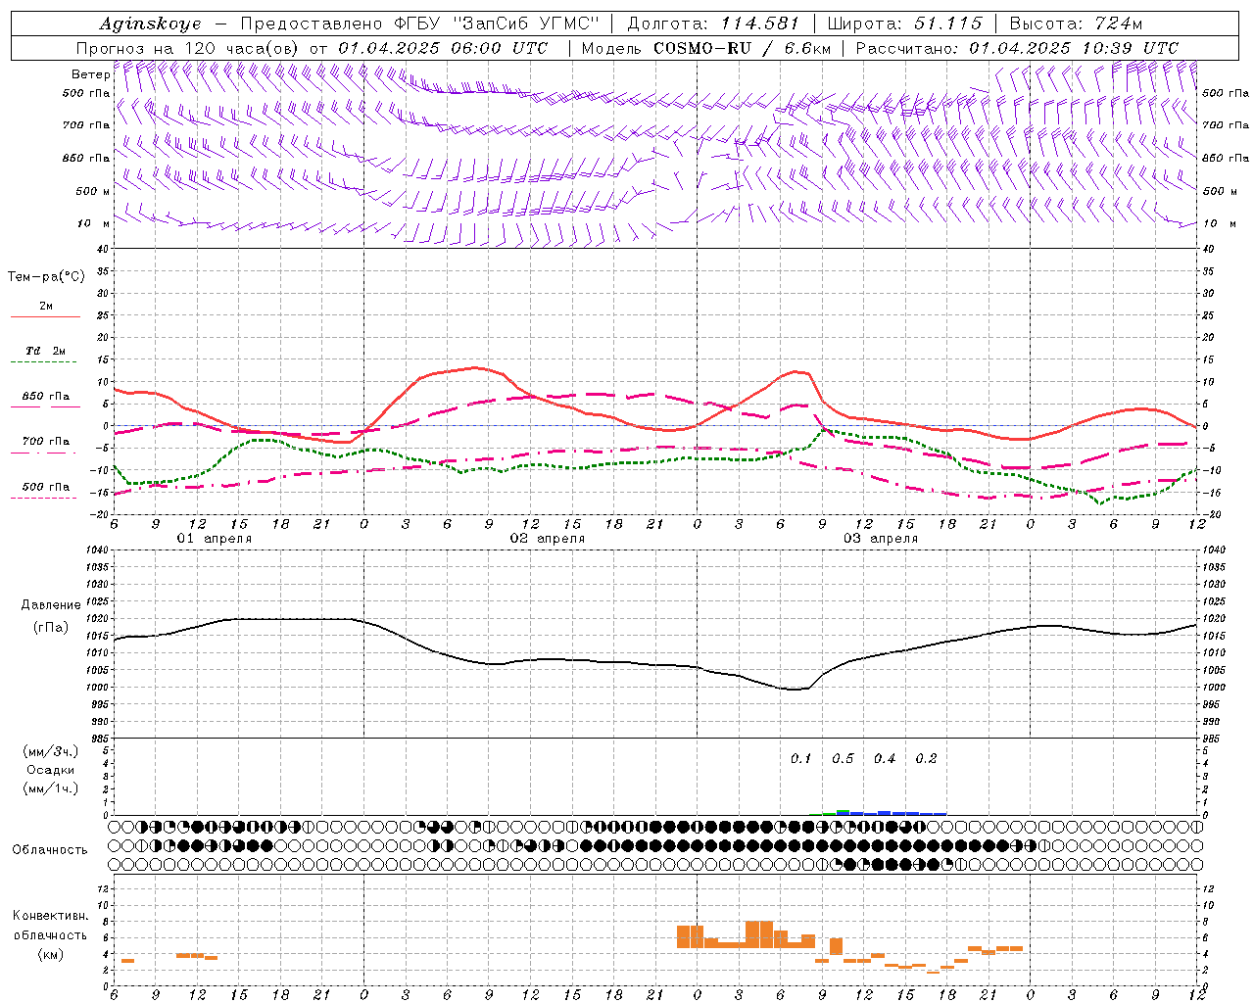
Task: Click the 03 апреля date label
Action: coord(880,539)
